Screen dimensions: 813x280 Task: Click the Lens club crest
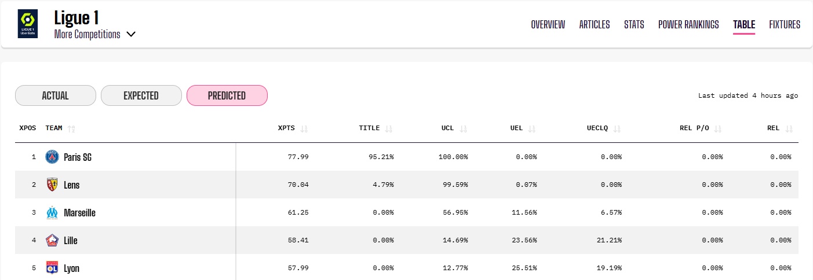(x=52, y=185)
